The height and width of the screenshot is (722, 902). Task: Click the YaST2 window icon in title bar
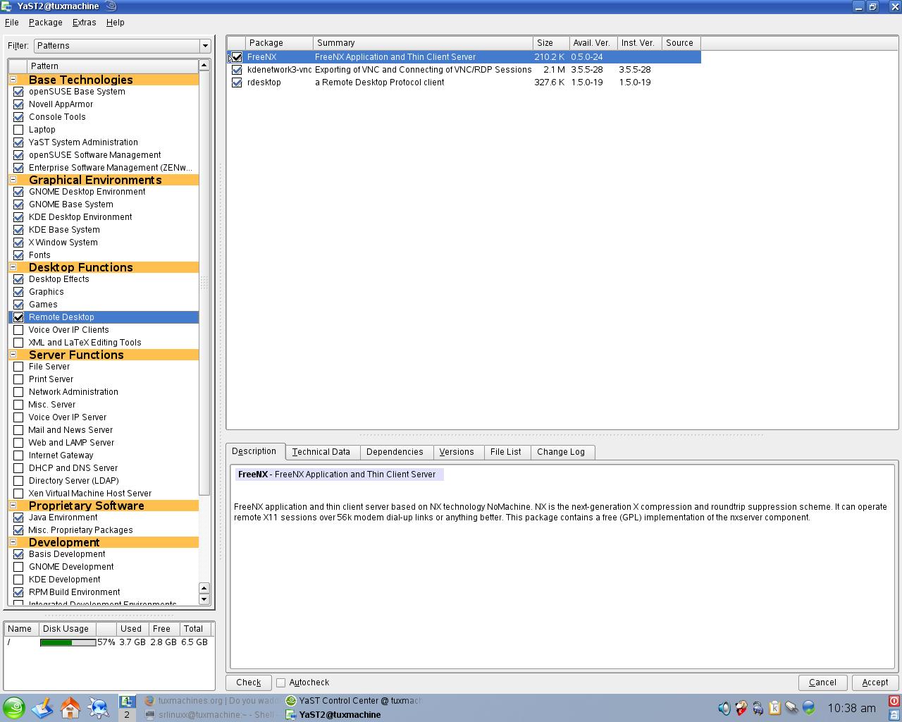click(6, 6)
